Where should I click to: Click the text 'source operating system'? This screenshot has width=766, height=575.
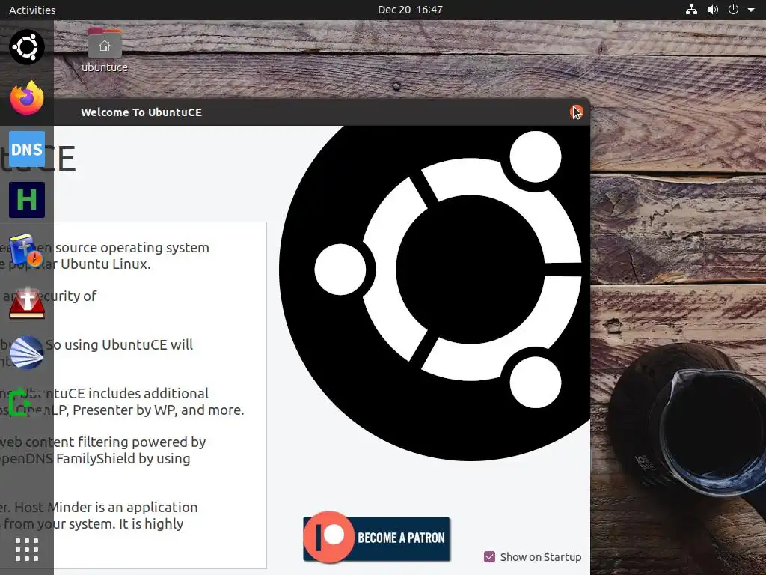click(132, 247)
